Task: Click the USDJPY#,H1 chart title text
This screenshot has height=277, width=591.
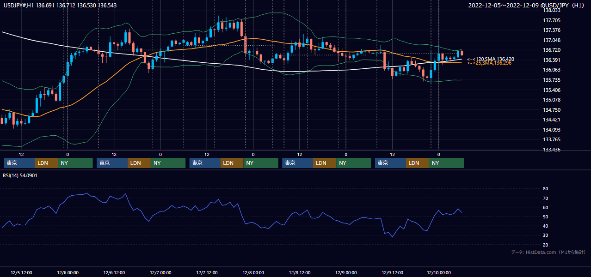Action: click(60, 6)
